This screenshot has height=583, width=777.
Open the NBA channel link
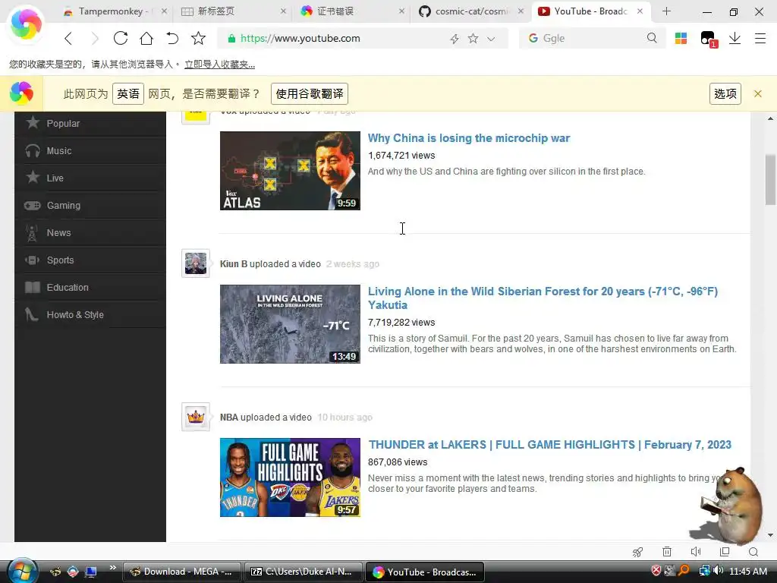tap(229, 417)
